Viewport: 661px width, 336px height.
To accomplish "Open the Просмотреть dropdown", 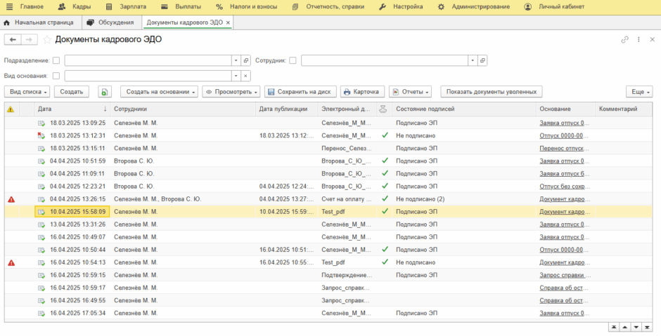I will coord(231,92).
